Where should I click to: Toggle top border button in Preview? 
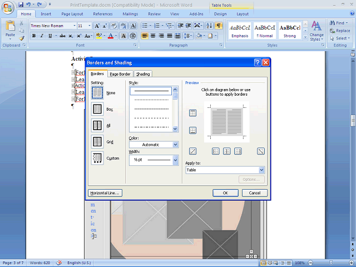[193, 113]
